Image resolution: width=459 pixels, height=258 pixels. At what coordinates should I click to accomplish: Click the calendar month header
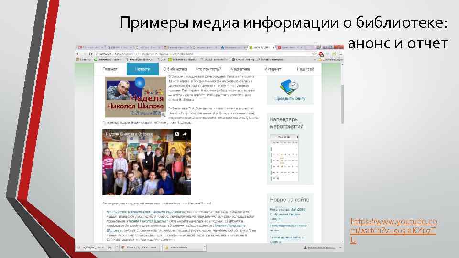(284, 137)
